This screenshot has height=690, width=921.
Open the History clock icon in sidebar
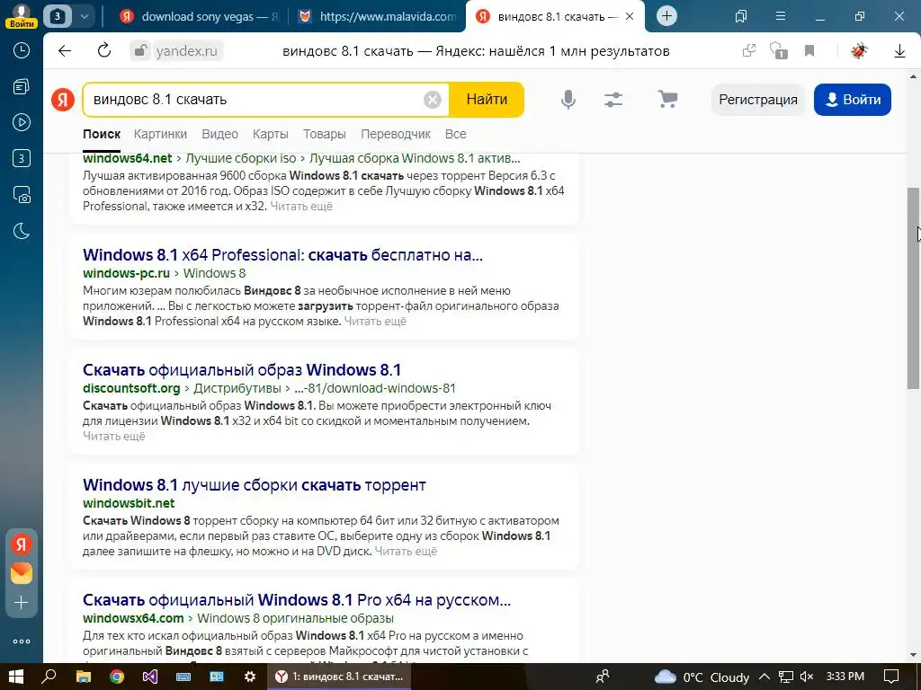click(22, 50)
